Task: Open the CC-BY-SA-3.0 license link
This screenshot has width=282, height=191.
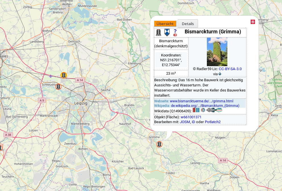Action: (230, 69)
